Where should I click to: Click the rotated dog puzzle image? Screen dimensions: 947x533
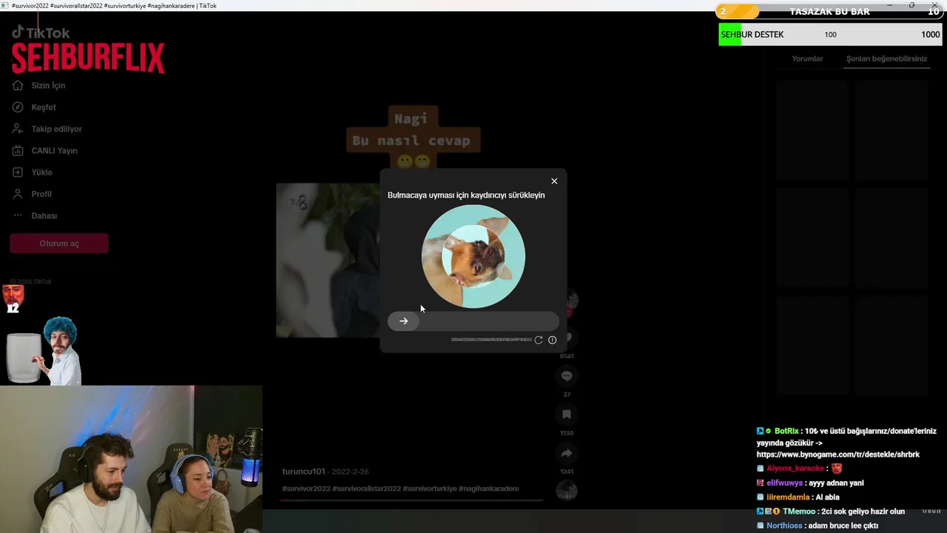click(473, 256)
